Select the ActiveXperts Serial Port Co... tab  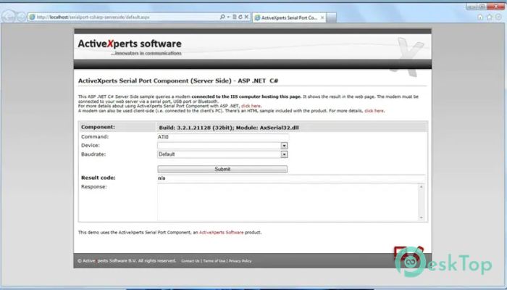[289, 18]
